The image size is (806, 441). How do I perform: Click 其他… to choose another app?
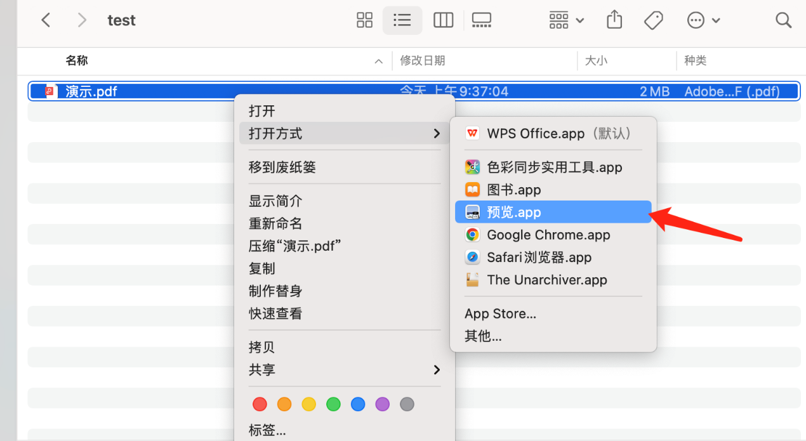pos(484,336)
